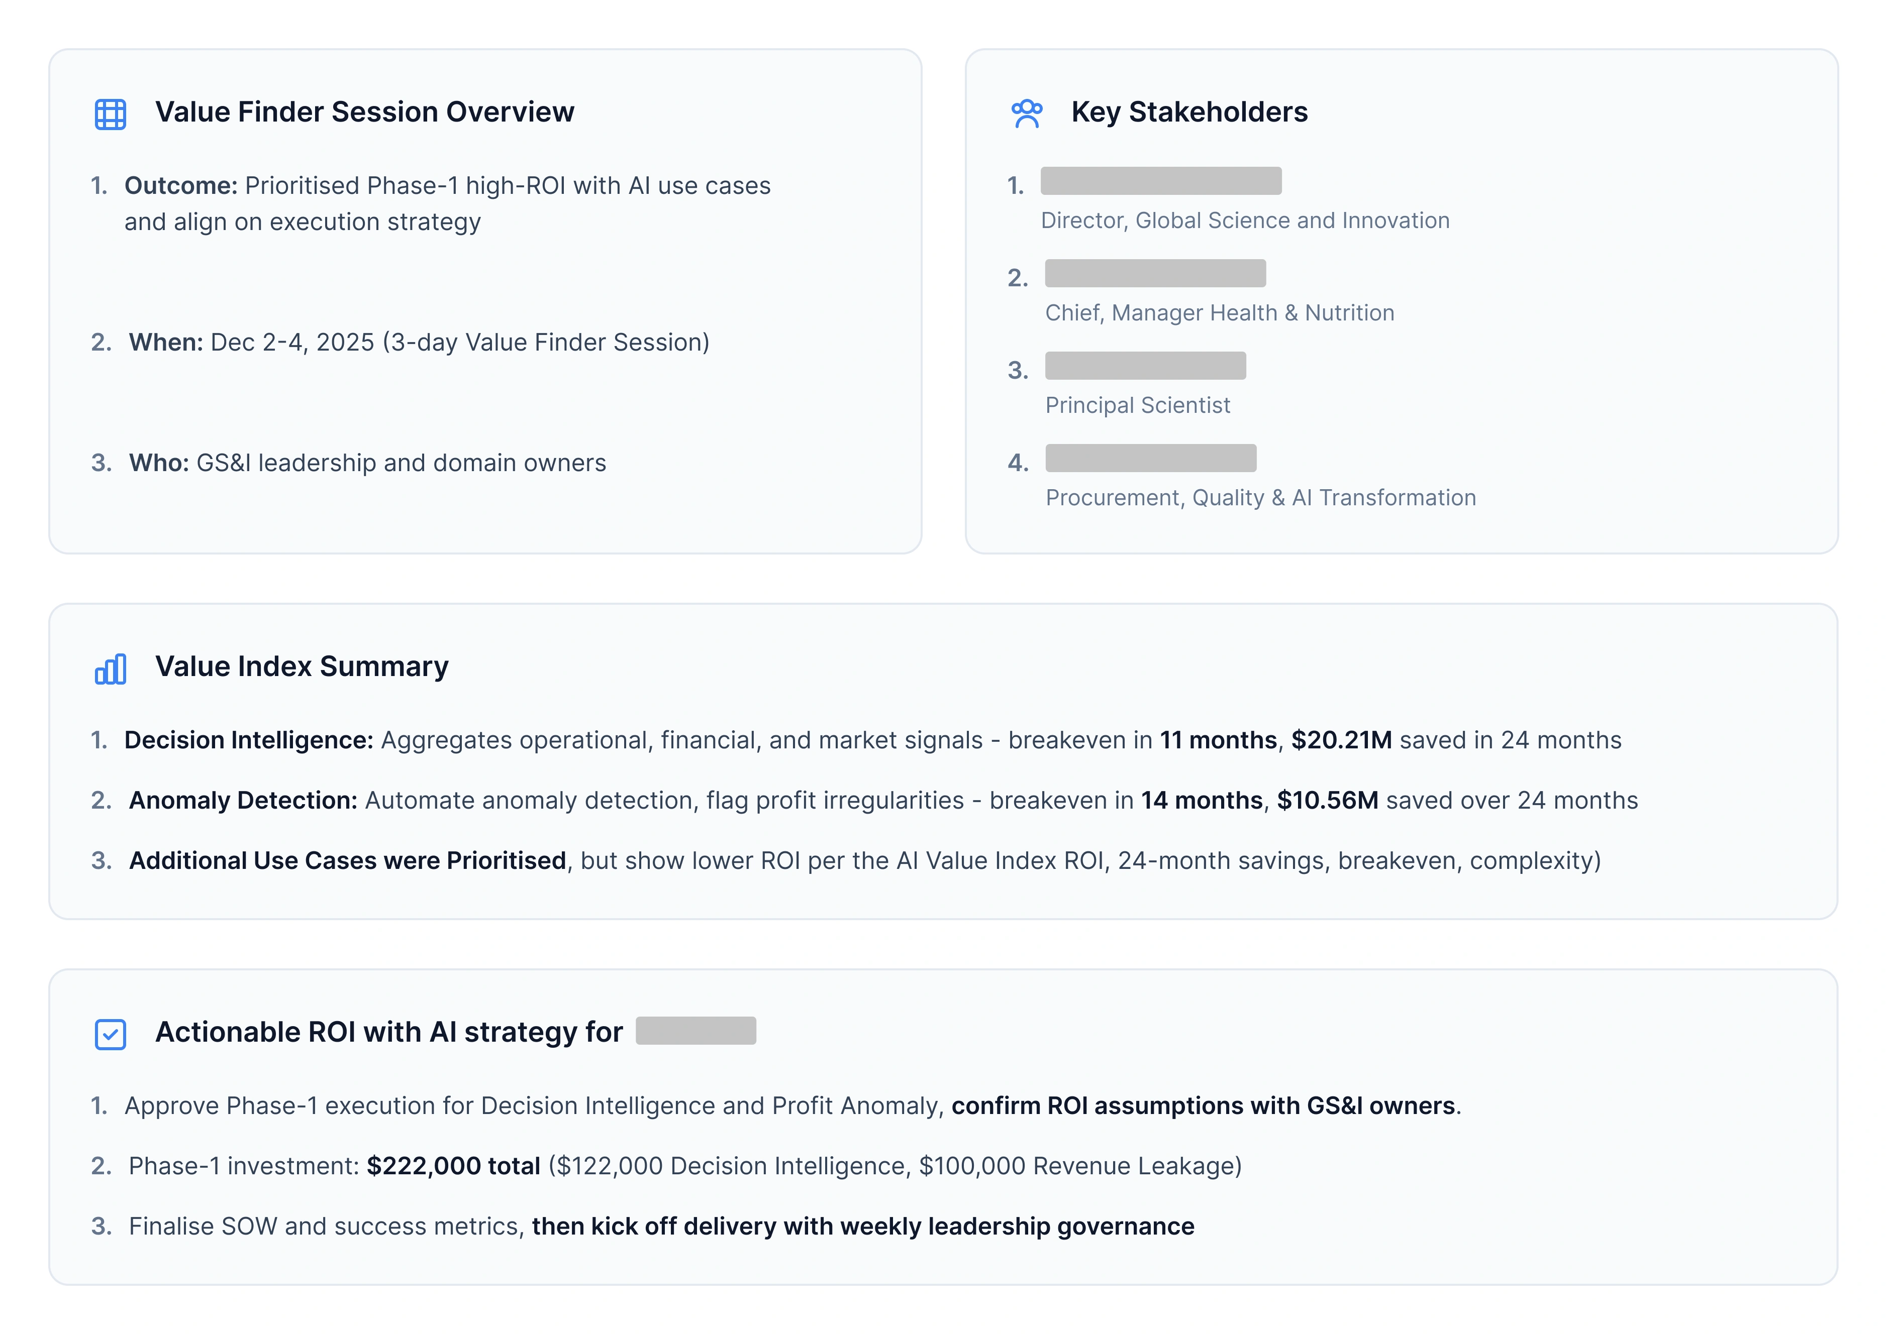Click the Finalise SOW and success metrics line
Image resolution: width=1887 pixels, height=1334 pixels.
pos(662,1226)
